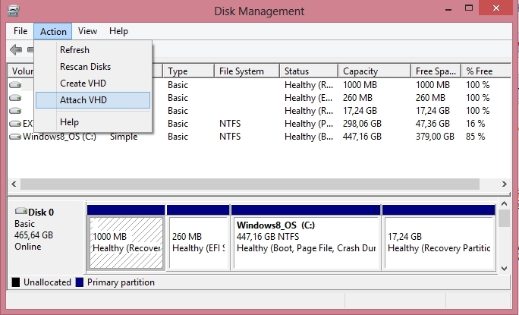Image resolution: width=519 pixels, height=315 pixels.
Task: Click the 17,24 GB capacity cell in list
Action: point(360,111)
